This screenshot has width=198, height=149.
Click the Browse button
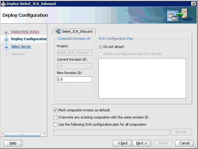pos(181,132)
